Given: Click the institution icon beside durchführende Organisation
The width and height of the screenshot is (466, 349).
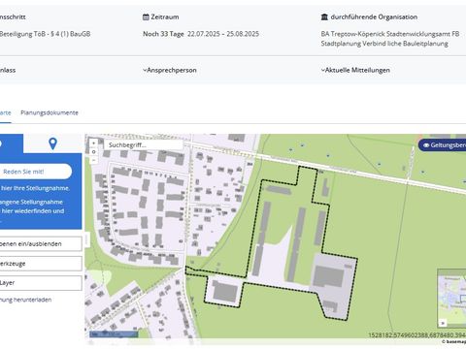Looking at the screenshot, I should [x=324, y=16].
